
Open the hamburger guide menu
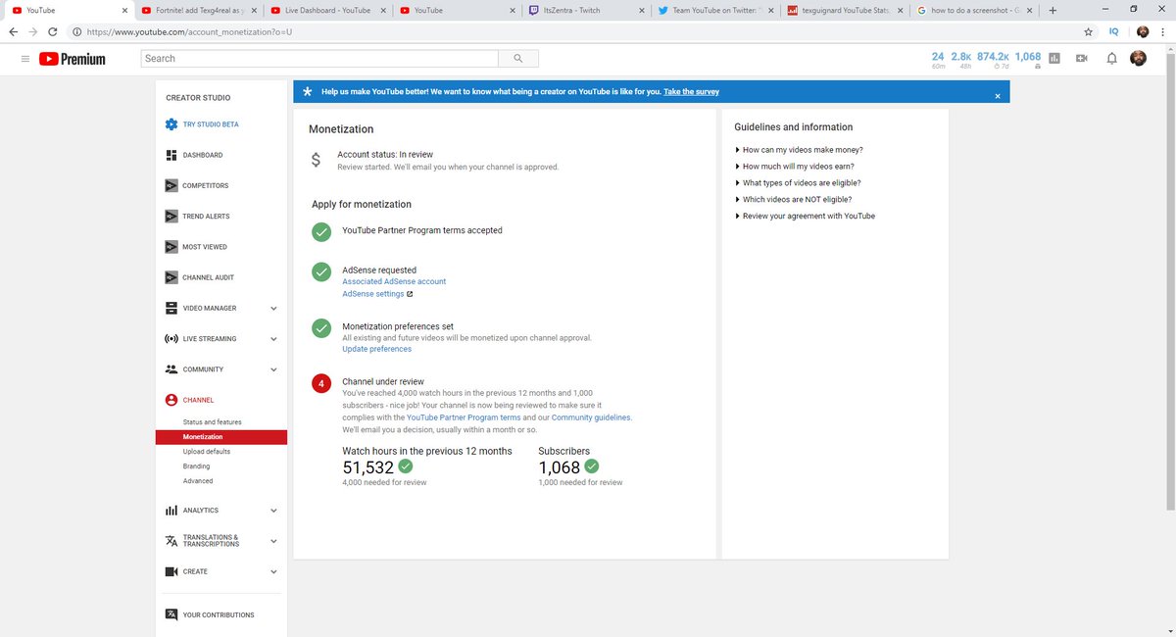point(24,59)
